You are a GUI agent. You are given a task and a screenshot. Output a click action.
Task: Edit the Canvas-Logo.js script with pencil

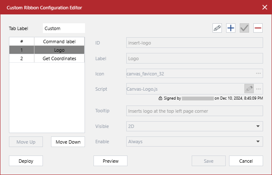pos(249,89)
